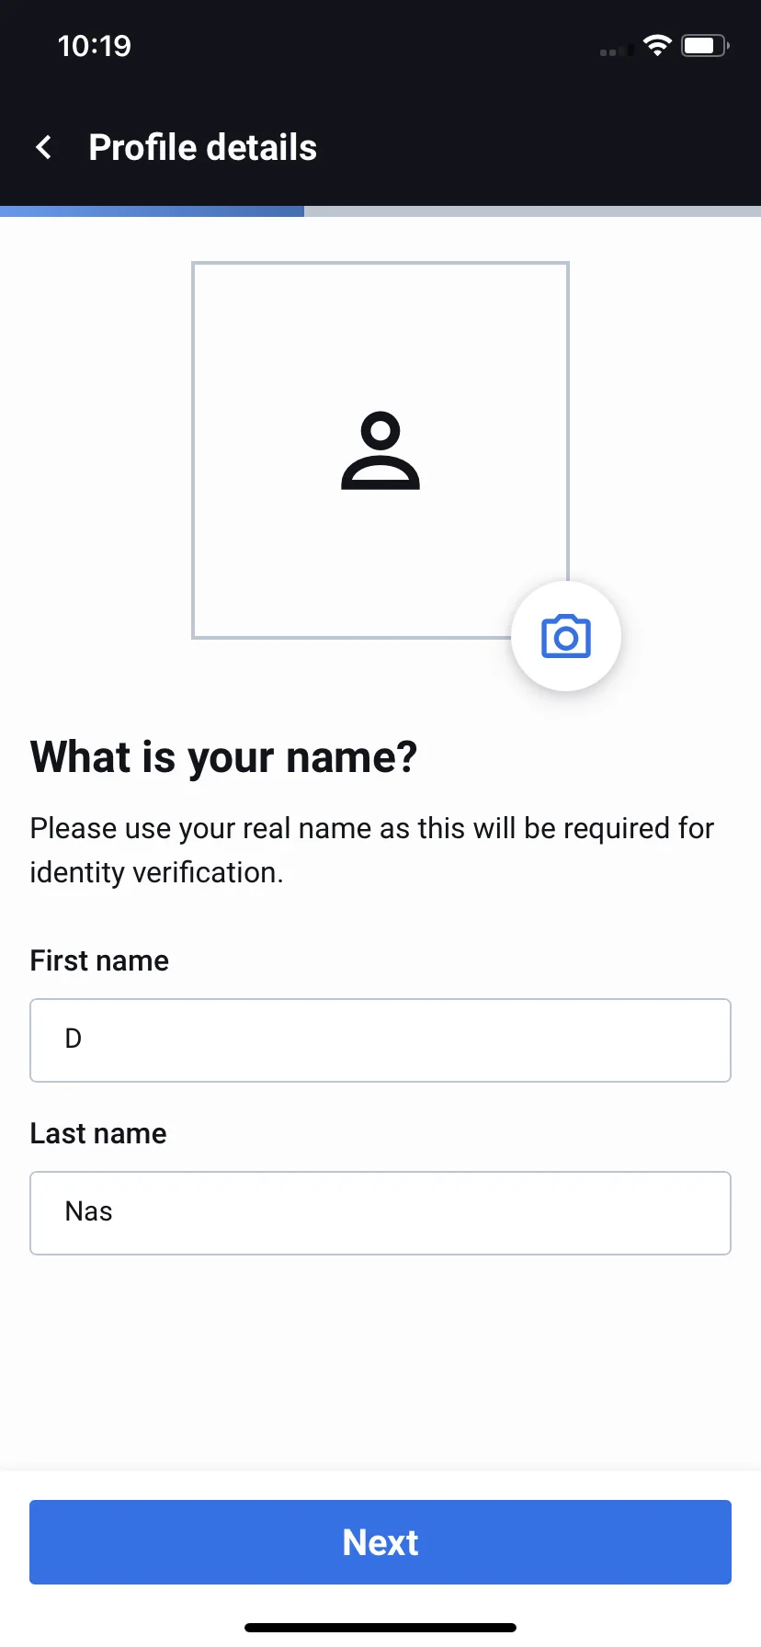Place cursor after "D" in First name
This screenshot has width=761, height=1647.
[84, 1039]
